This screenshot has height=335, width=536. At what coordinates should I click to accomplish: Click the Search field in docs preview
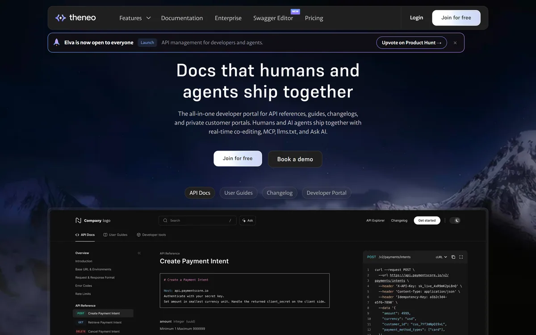click(x=197, y=221)
